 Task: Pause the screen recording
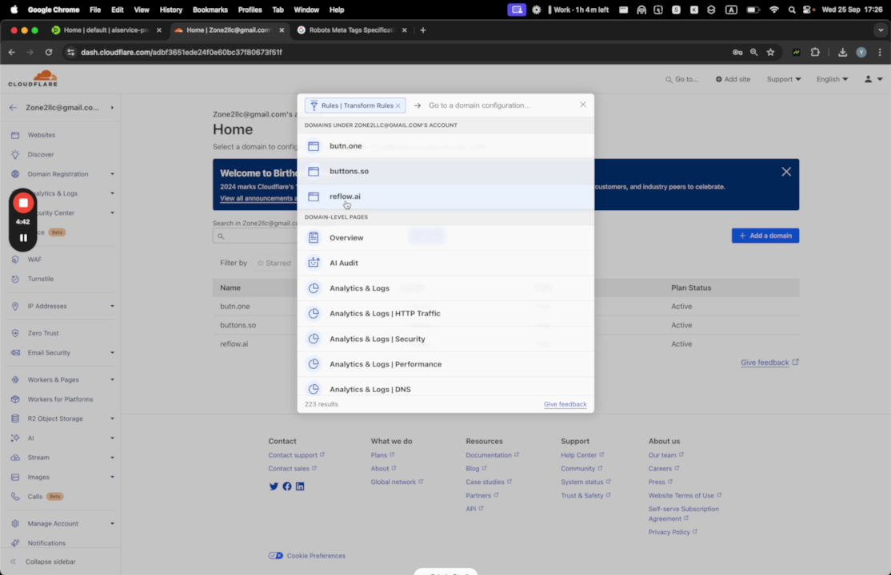(23, 238)
